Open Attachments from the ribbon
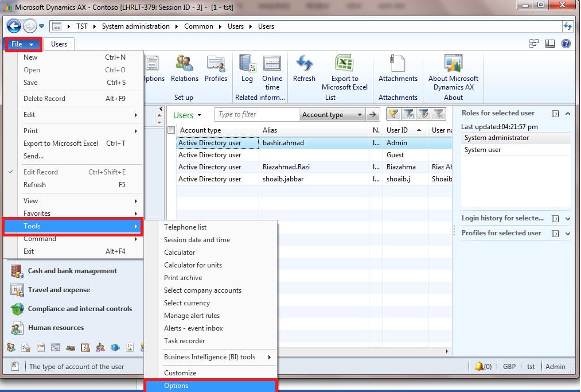581x392 pixels. coord(397,68)
